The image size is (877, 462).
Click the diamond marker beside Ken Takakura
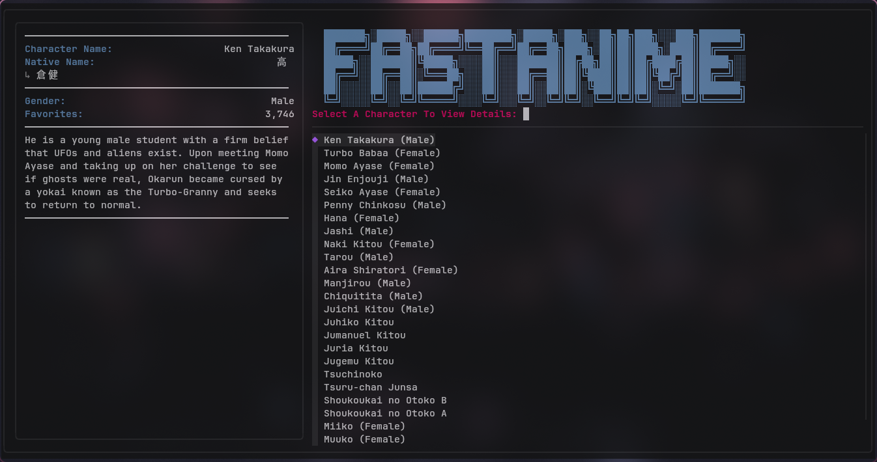tap(315, 139)
